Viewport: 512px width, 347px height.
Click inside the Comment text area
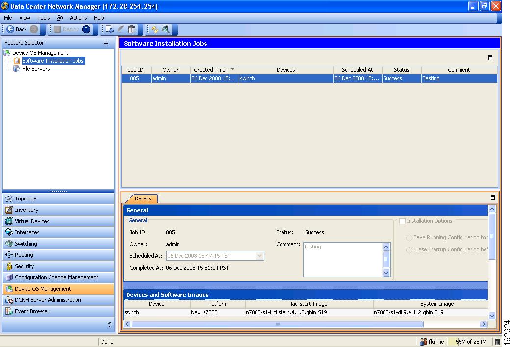(x=342, y=260)
